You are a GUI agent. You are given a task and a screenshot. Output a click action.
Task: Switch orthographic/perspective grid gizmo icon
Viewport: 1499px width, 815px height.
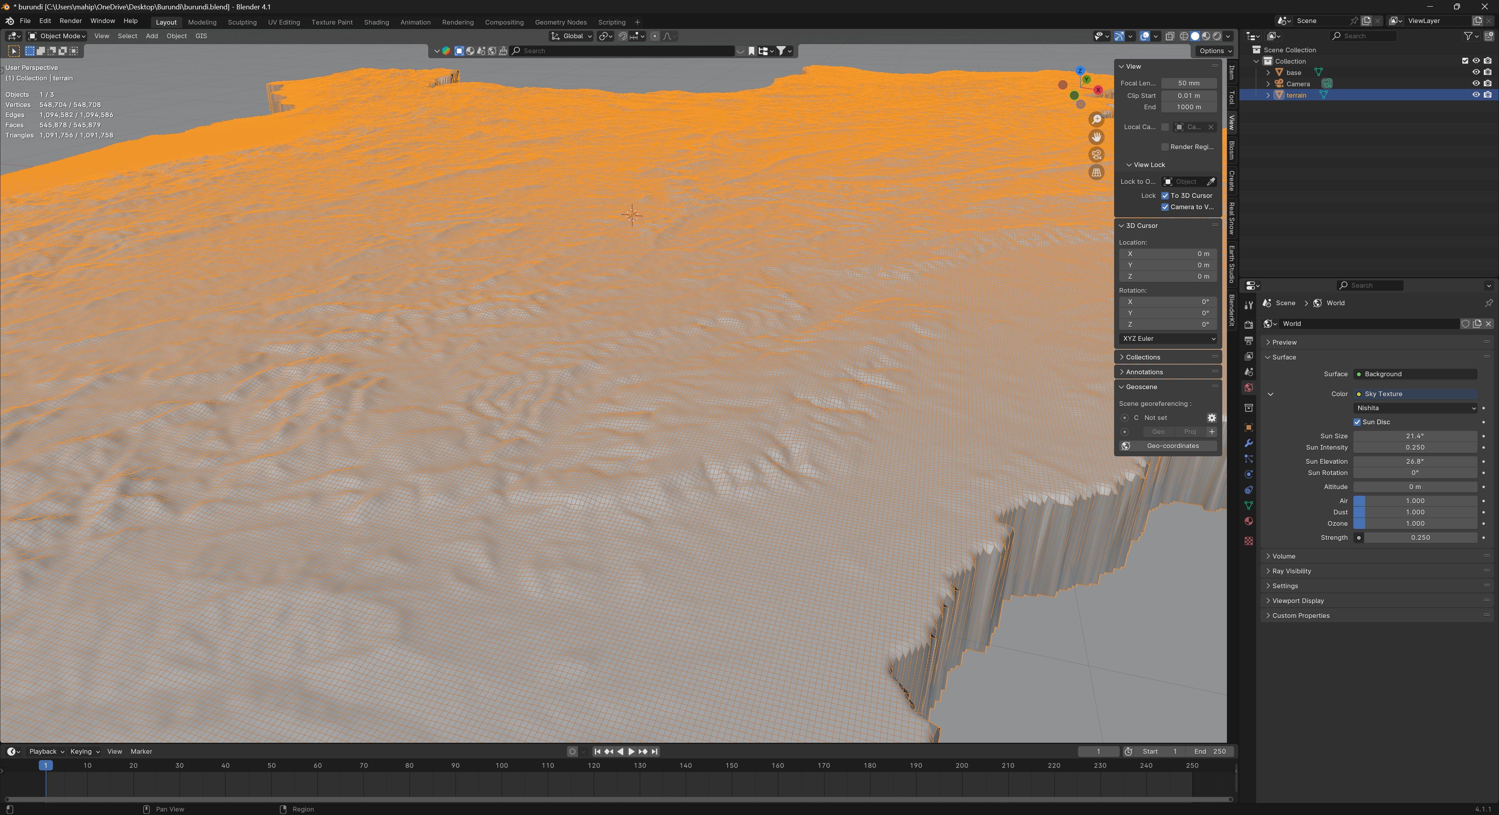tap(1096, 173)
